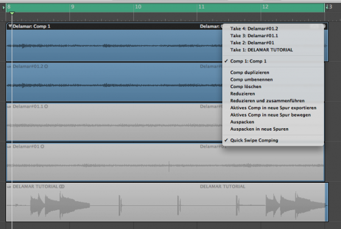Click Comp umbenennen menu item
Viewport: 341px width, 229px height.
[x=273, y=80]
